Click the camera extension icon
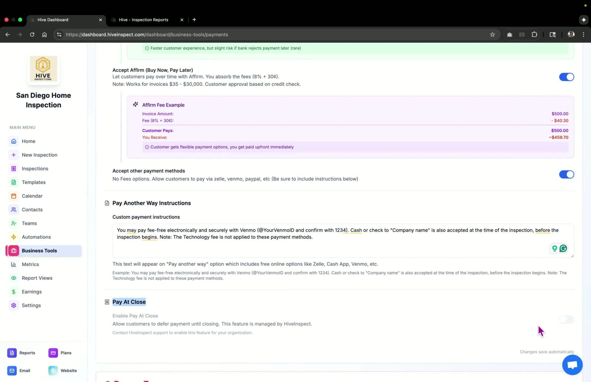Viewport: 591px width, 382px height. 509,34
